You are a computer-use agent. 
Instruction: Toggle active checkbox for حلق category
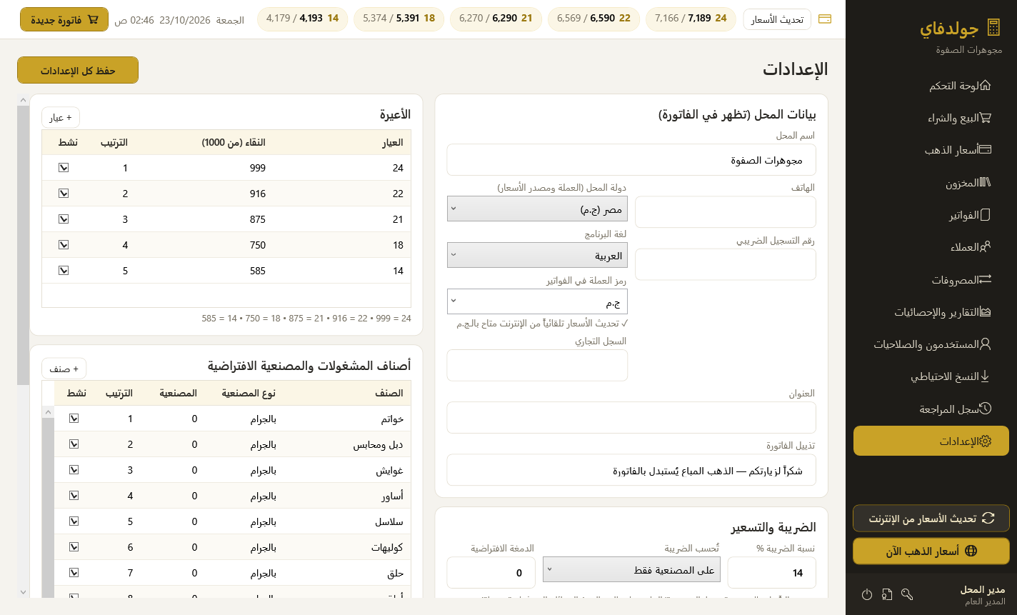[x=74, y=573]
